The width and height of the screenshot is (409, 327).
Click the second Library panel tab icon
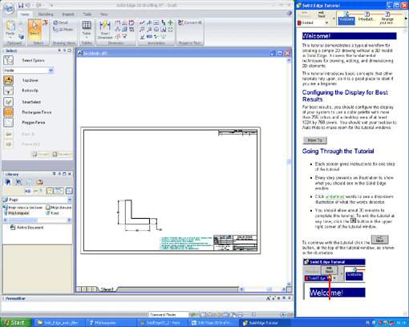18,182
